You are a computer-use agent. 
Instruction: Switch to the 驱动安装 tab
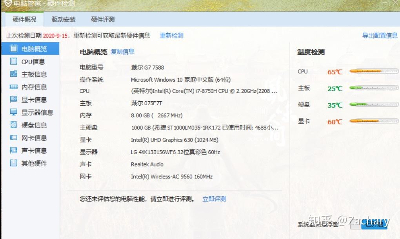click(x=63, y=19)
